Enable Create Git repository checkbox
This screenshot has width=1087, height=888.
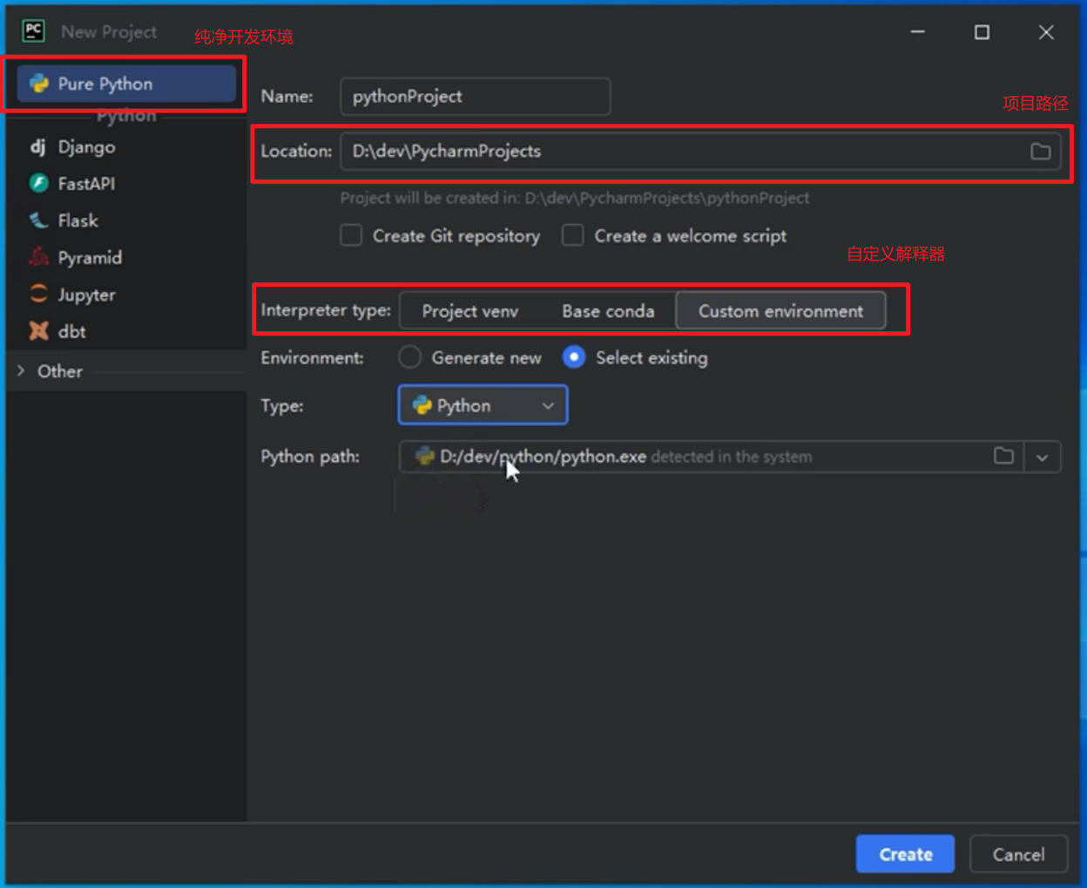click(x=351, y=235)
